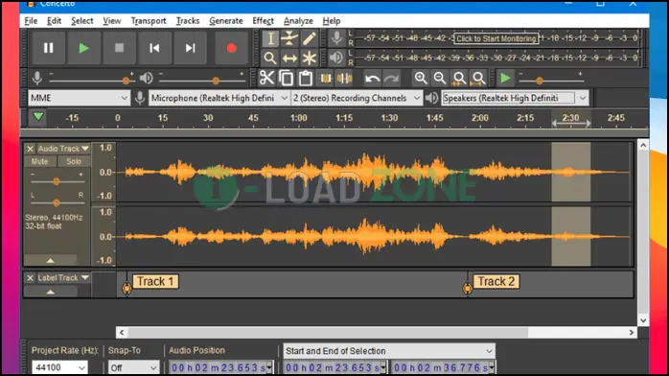This screenshot has width=669, height=376.
Task: Open Start and End of Selection dropdown
Action: click(x=389, y=351)
